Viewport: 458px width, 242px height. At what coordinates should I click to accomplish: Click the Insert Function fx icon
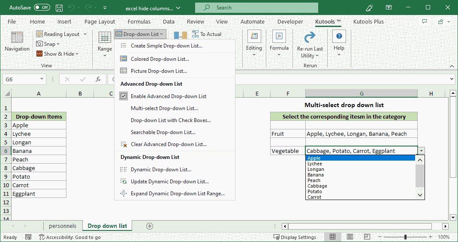[98, 79]
